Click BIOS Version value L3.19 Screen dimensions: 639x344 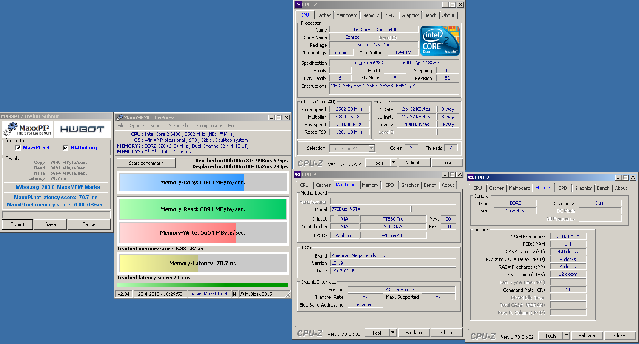coord(393,263)
